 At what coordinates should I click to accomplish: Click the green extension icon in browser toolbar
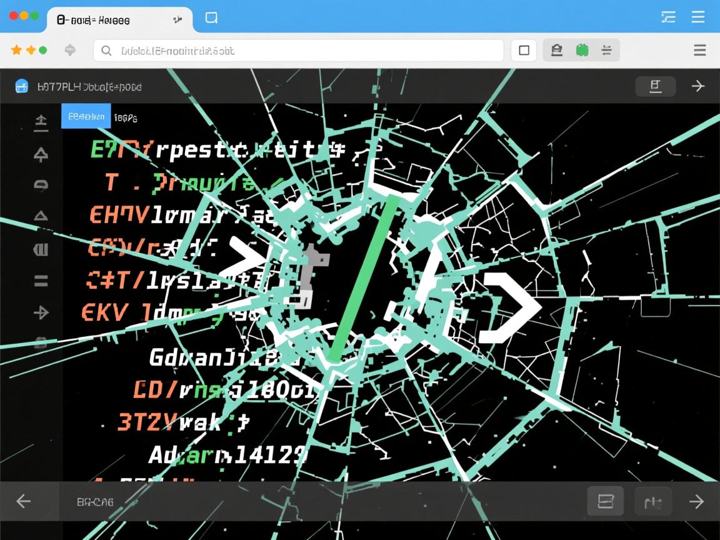coord(582,50)
